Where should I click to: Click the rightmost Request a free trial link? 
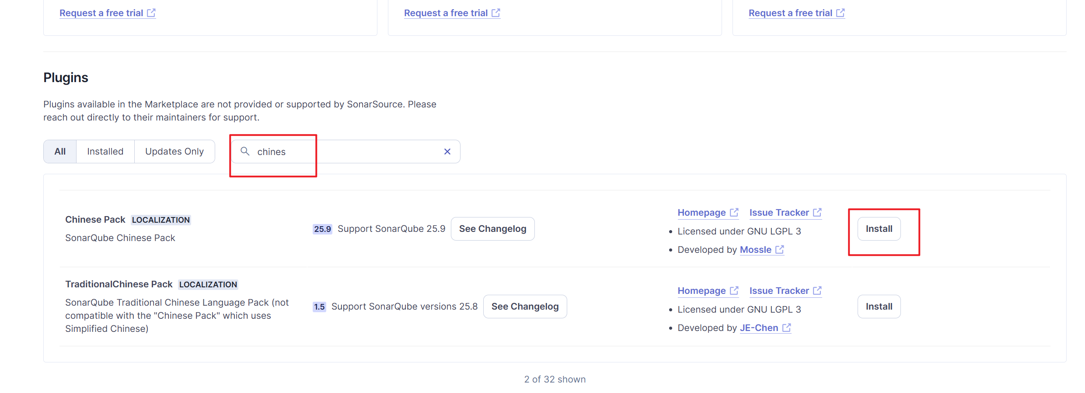(797, 13)
